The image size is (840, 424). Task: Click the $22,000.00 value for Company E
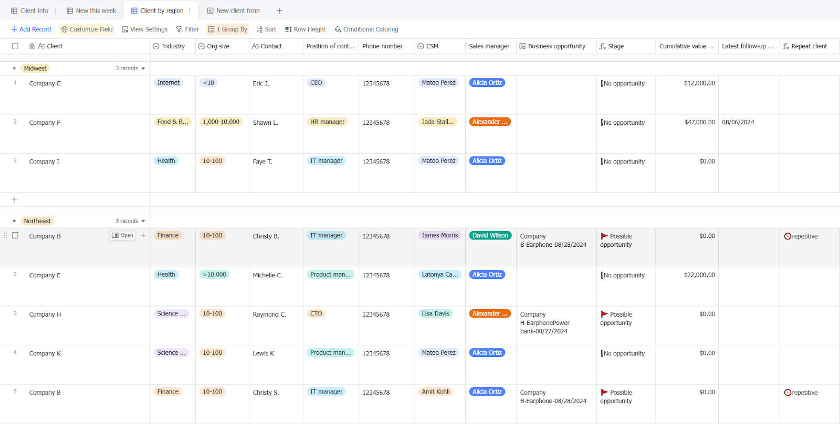pyautogui.click(x=699, y=275)
